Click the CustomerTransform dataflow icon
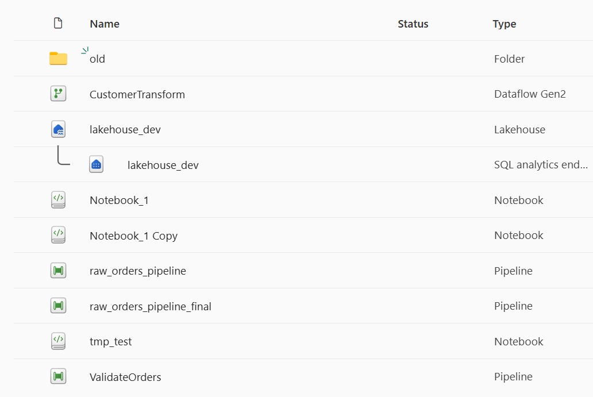 point(58,94)
